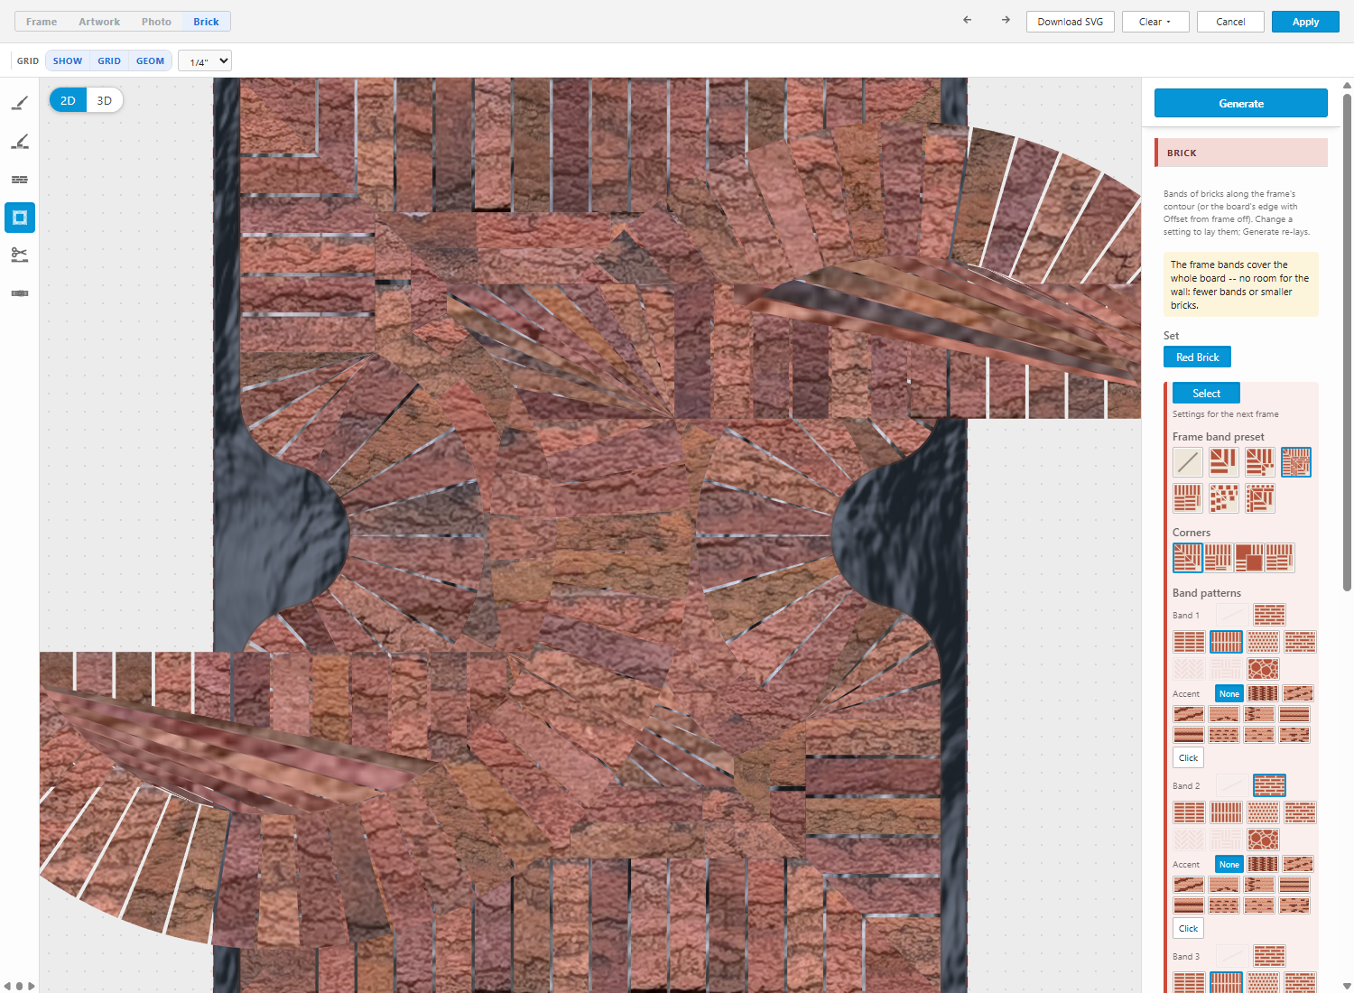Viewport: 1354px width, 993px height.
Task: Pick the checkered squares frame band preset
Action: pos(1224,498)
